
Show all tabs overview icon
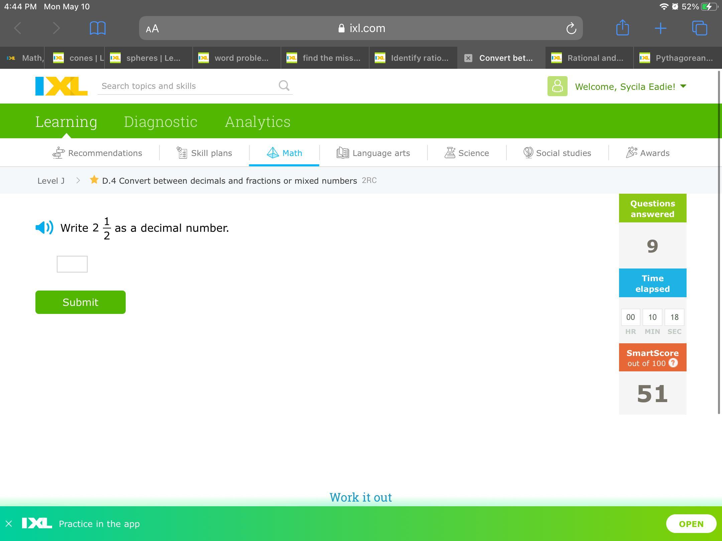point(699,28)
